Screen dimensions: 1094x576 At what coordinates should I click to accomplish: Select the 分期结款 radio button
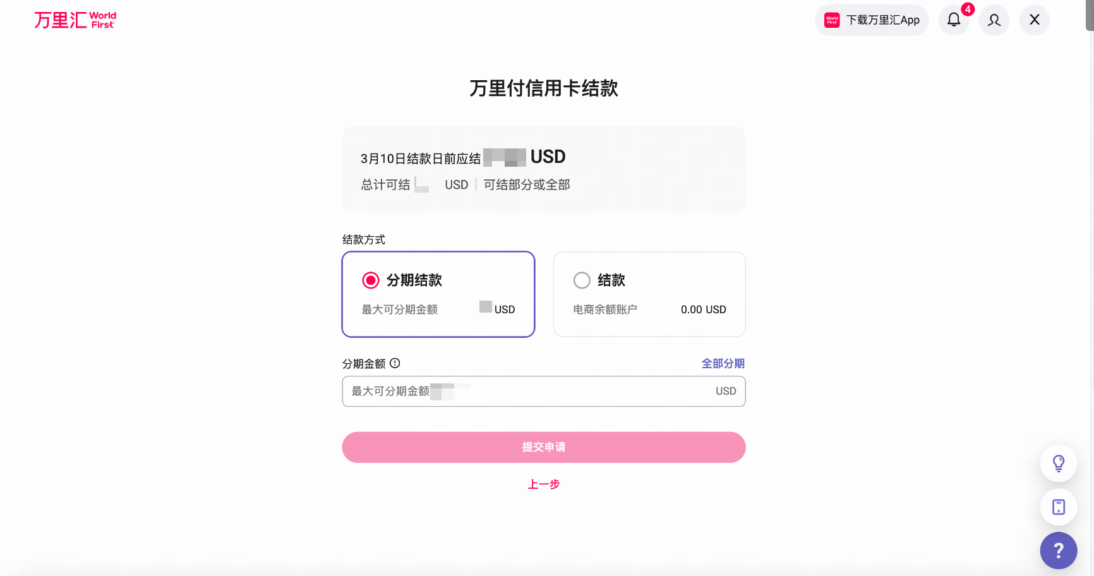(371, 280)
